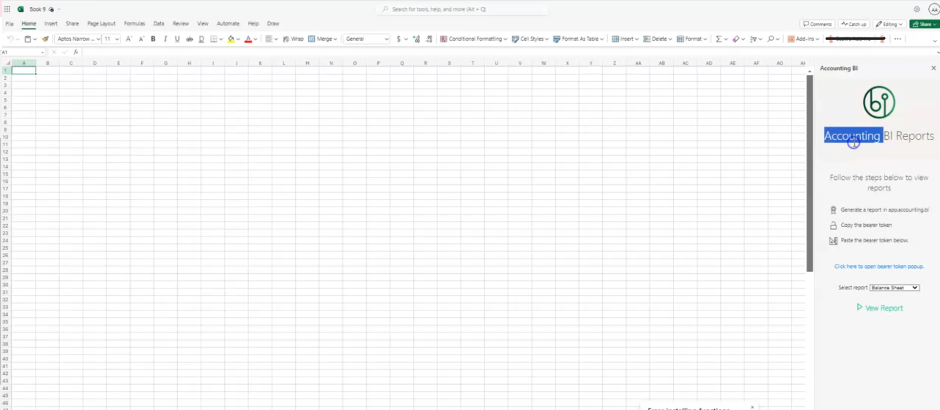Click the View Report button

click(879, 308)
